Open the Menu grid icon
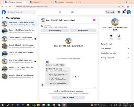 click(x=118, y=12)
